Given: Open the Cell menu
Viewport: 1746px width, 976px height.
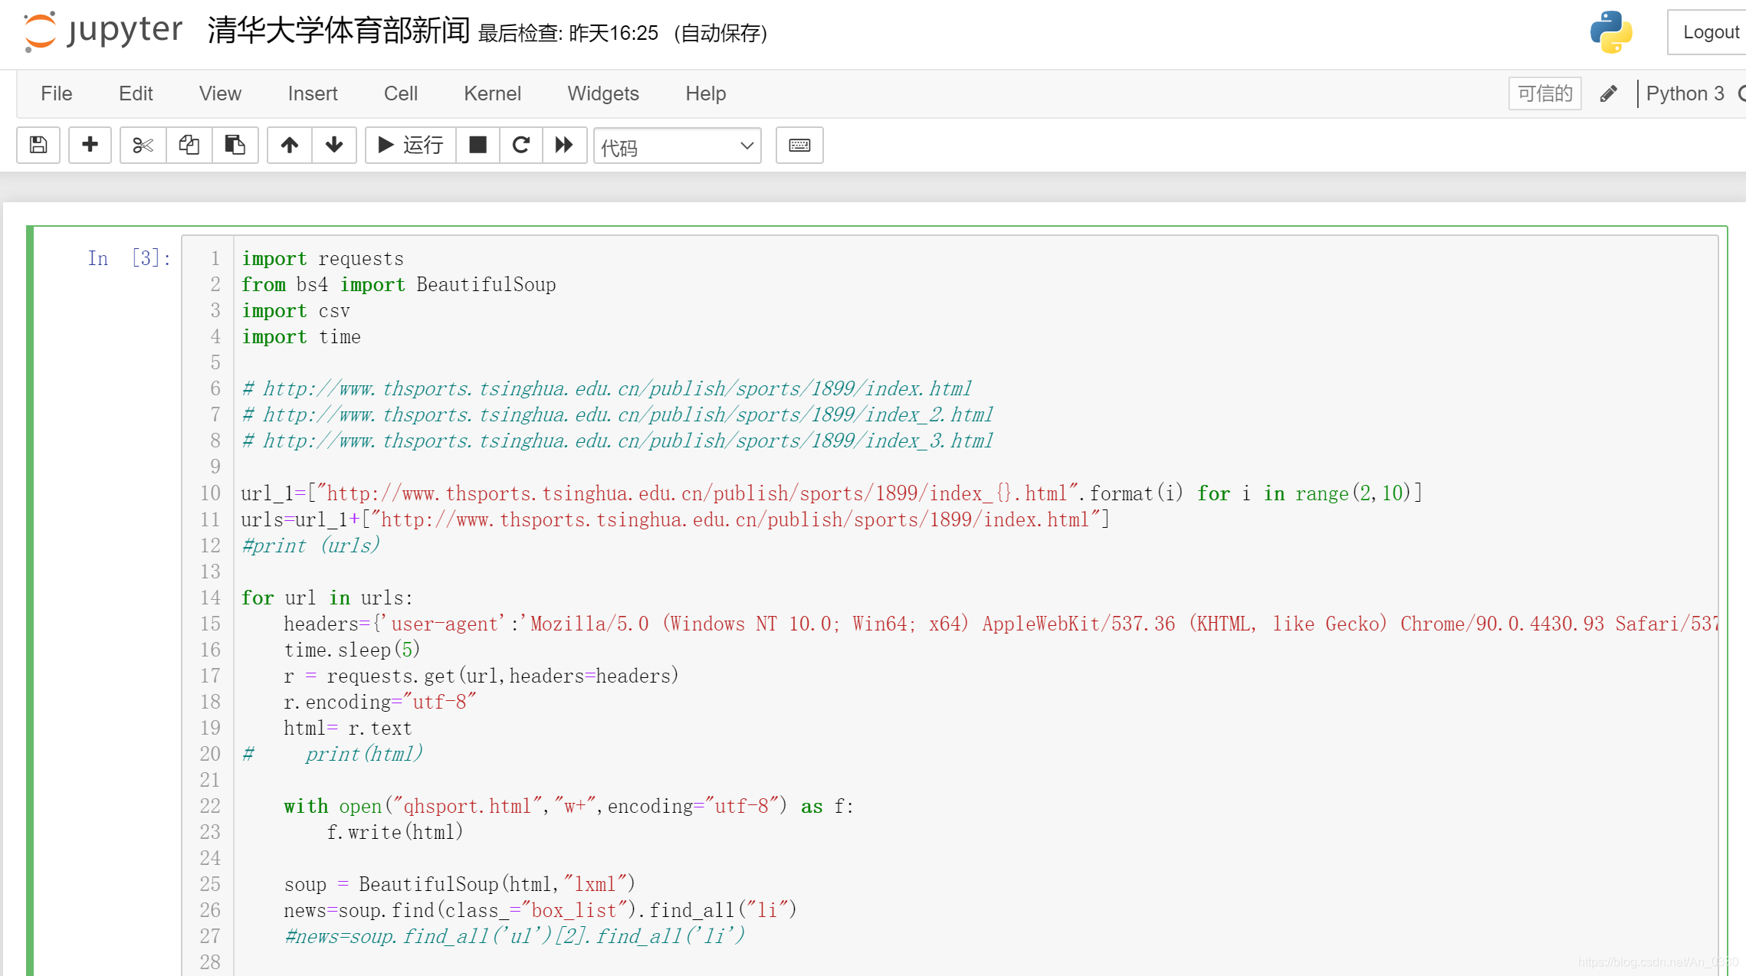Looking at the screenshot, I should pos(400,93).
